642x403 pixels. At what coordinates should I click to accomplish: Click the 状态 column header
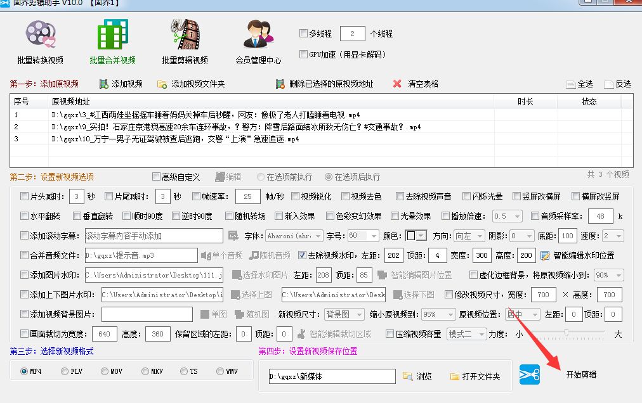(589, 101)
